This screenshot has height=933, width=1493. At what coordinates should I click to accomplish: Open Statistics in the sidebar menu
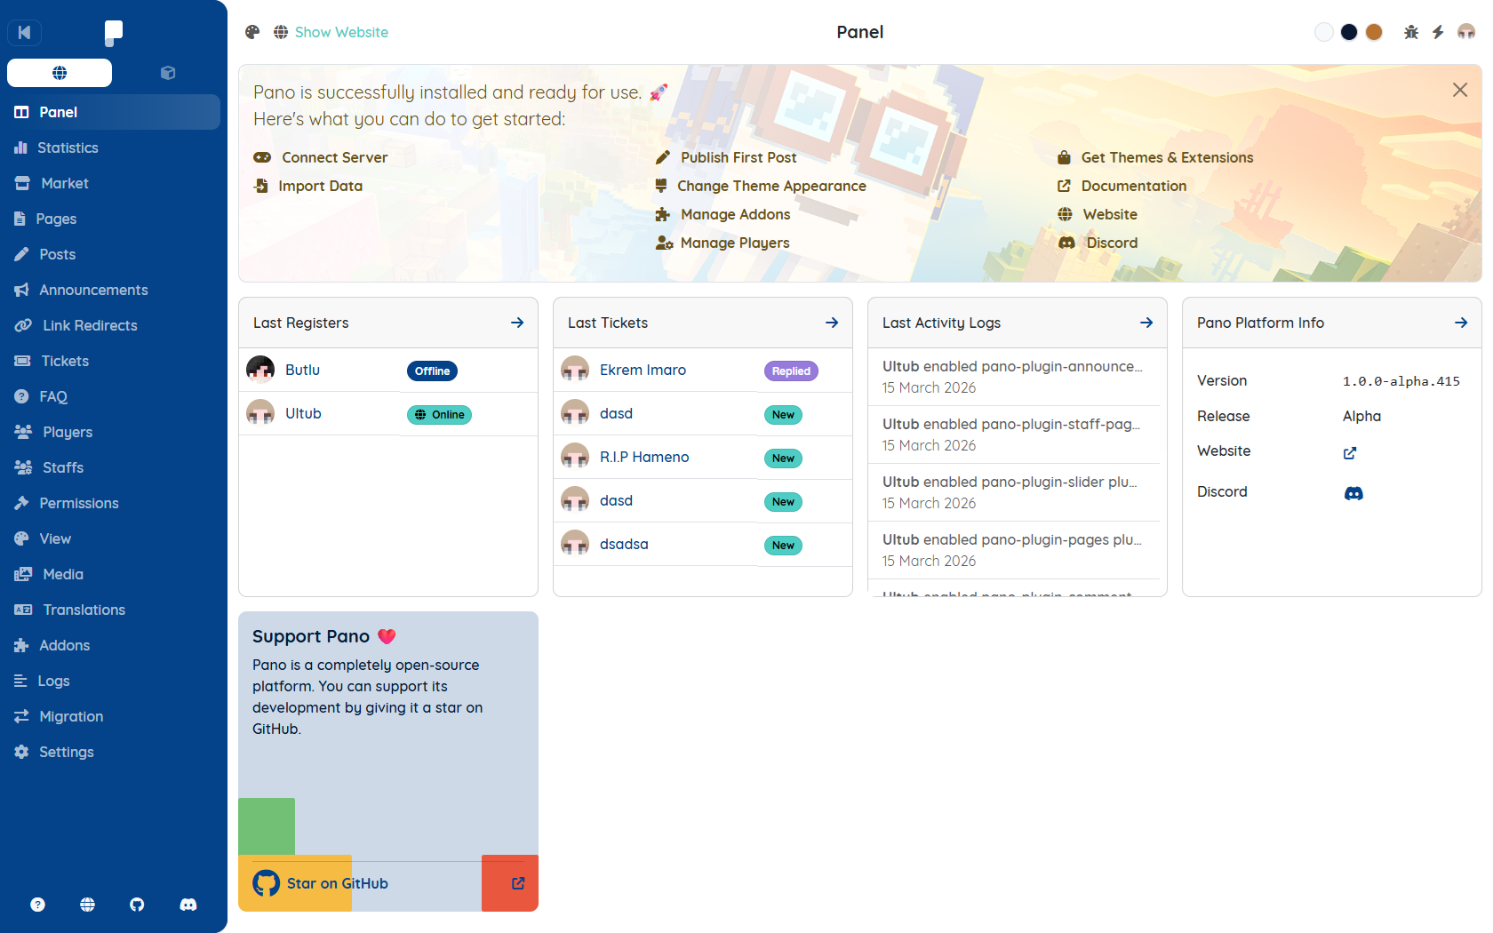[x=68, y=148]
